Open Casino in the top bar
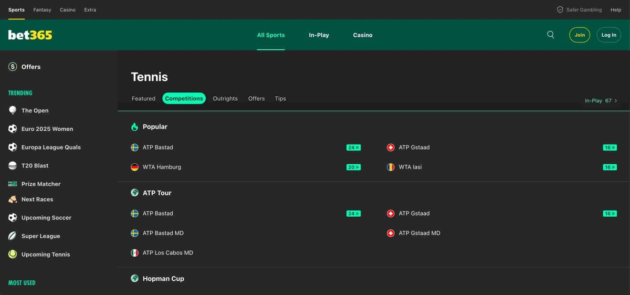 (x=68, y=9)
